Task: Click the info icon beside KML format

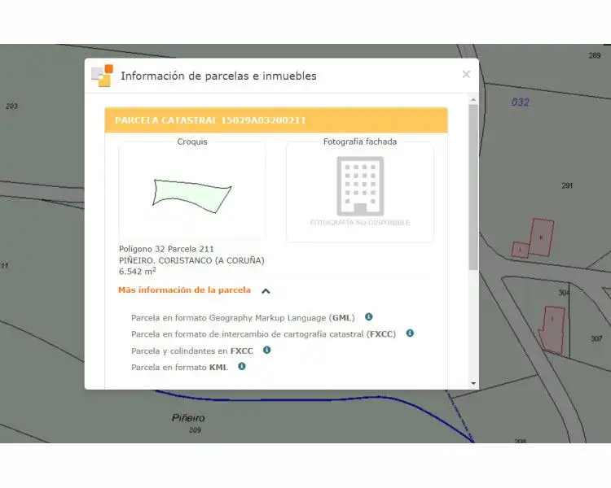Action: click(242, 366)
